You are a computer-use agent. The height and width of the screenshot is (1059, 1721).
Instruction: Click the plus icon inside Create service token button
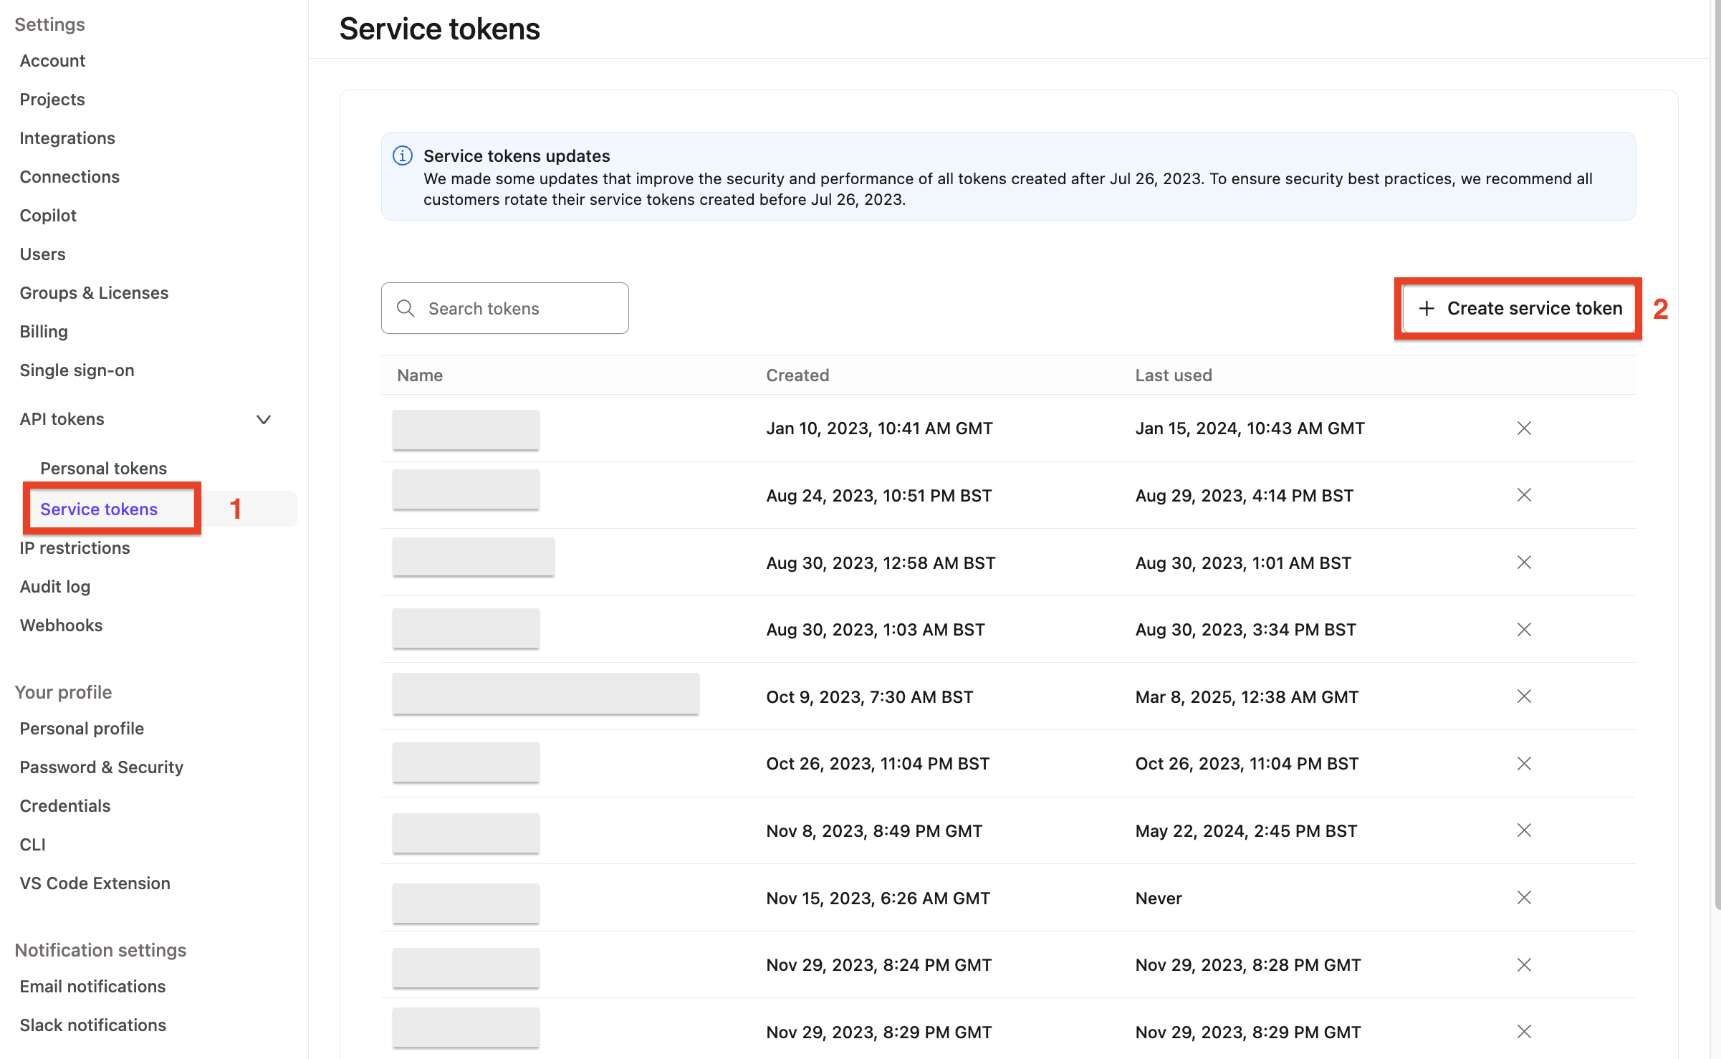(x=1427, y=308)
